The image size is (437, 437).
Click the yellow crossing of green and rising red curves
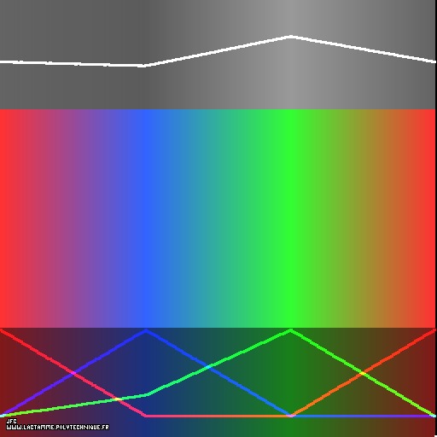[x=362, y=373]
